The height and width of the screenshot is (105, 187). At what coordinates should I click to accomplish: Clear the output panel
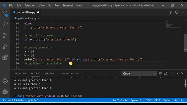(x=160, y=73)
